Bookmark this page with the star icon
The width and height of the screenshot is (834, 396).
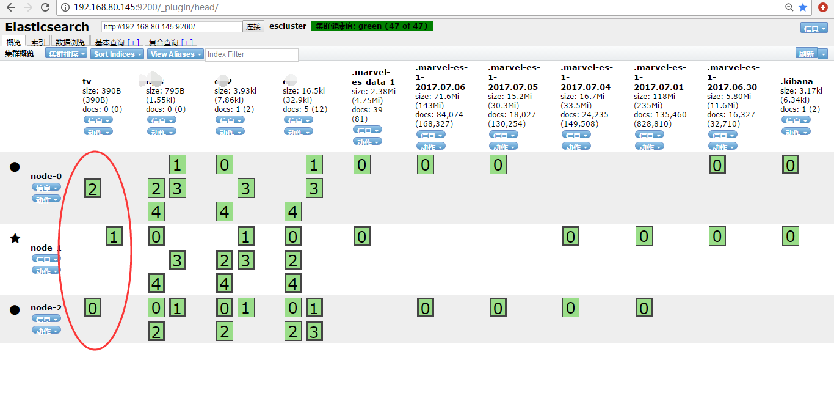coord(803,7)
